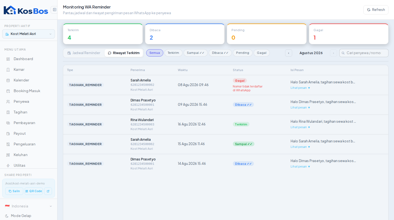Click Agustus 2026 month label
Screen dimensions: 394x220
click(x=311, y=53)
